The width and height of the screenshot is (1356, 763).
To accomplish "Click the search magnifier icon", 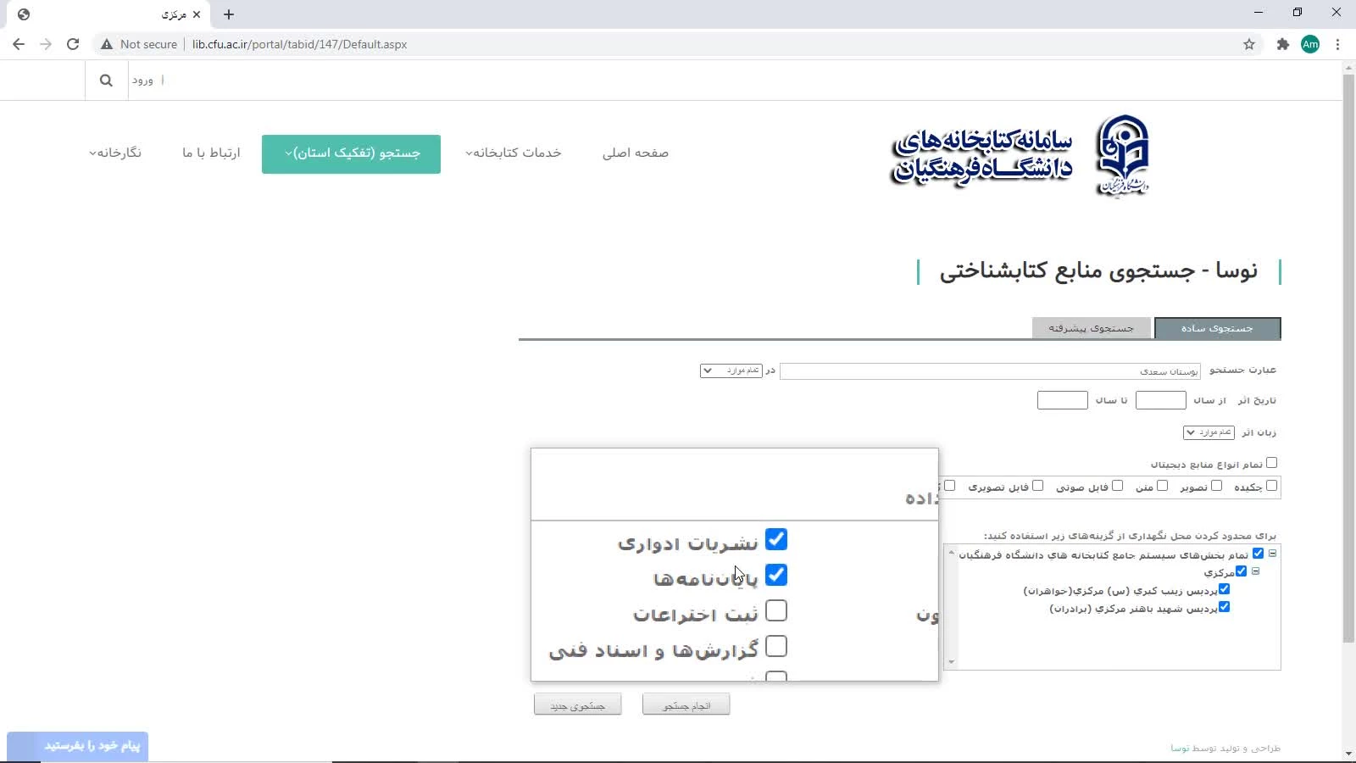I will (106, 81).
